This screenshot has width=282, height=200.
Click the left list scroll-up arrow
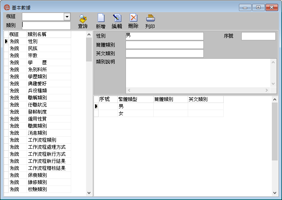(89, 34)
